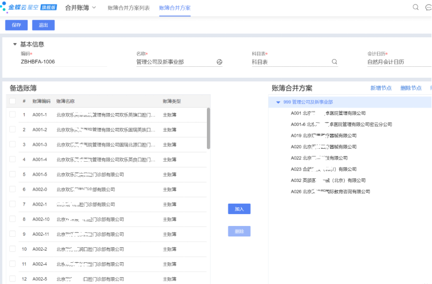Select tree item A022 in merge scheme
This screenshot has height=284, width=432.
click(319, 158)
